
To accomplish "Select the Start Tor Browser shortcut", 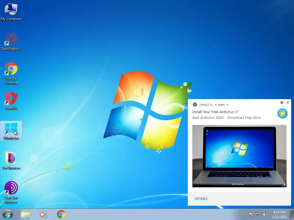I will point(11,192).
